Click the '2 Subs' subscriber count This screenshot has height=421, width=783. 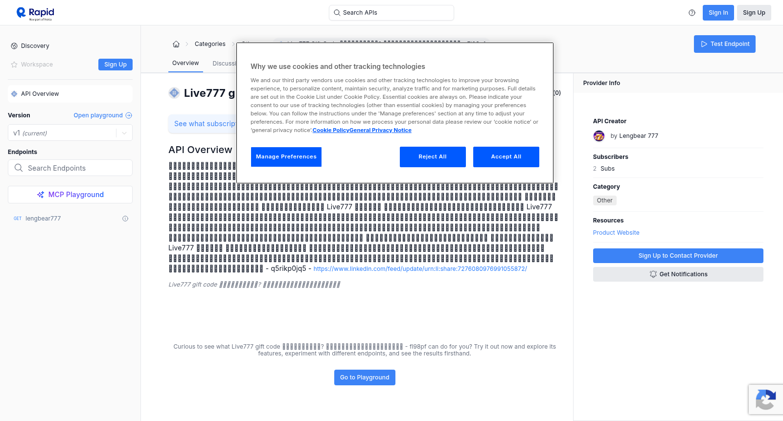604,169
